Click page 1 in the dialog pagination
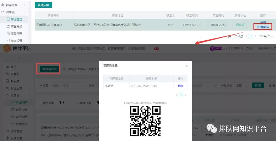This screenshot has width=276, height=141. pos(181,95)
